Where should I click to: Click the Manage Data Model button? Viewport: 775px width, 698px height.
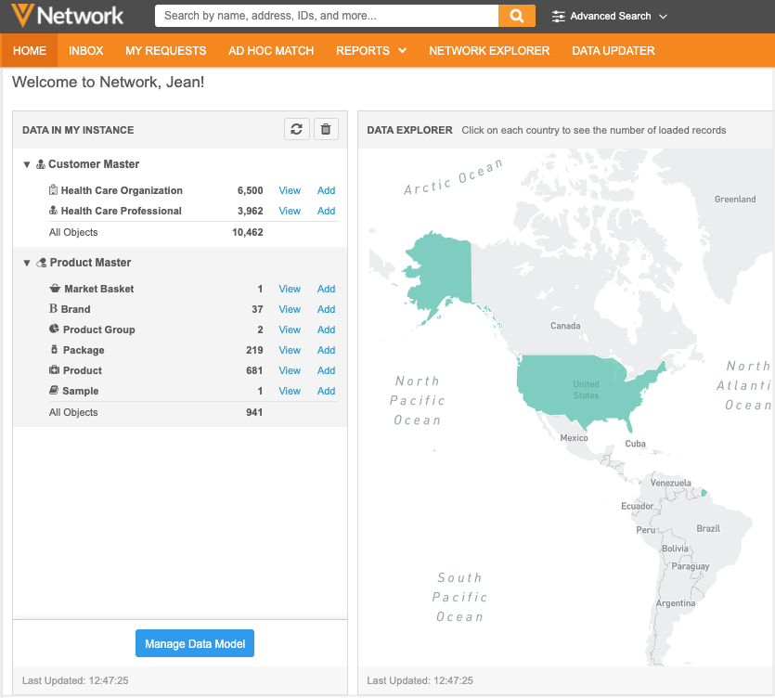pos(195,643)
